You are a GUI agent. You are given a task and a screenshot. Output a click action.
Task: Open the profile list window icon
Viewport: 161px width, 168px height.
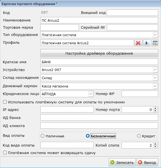(155, 43)
